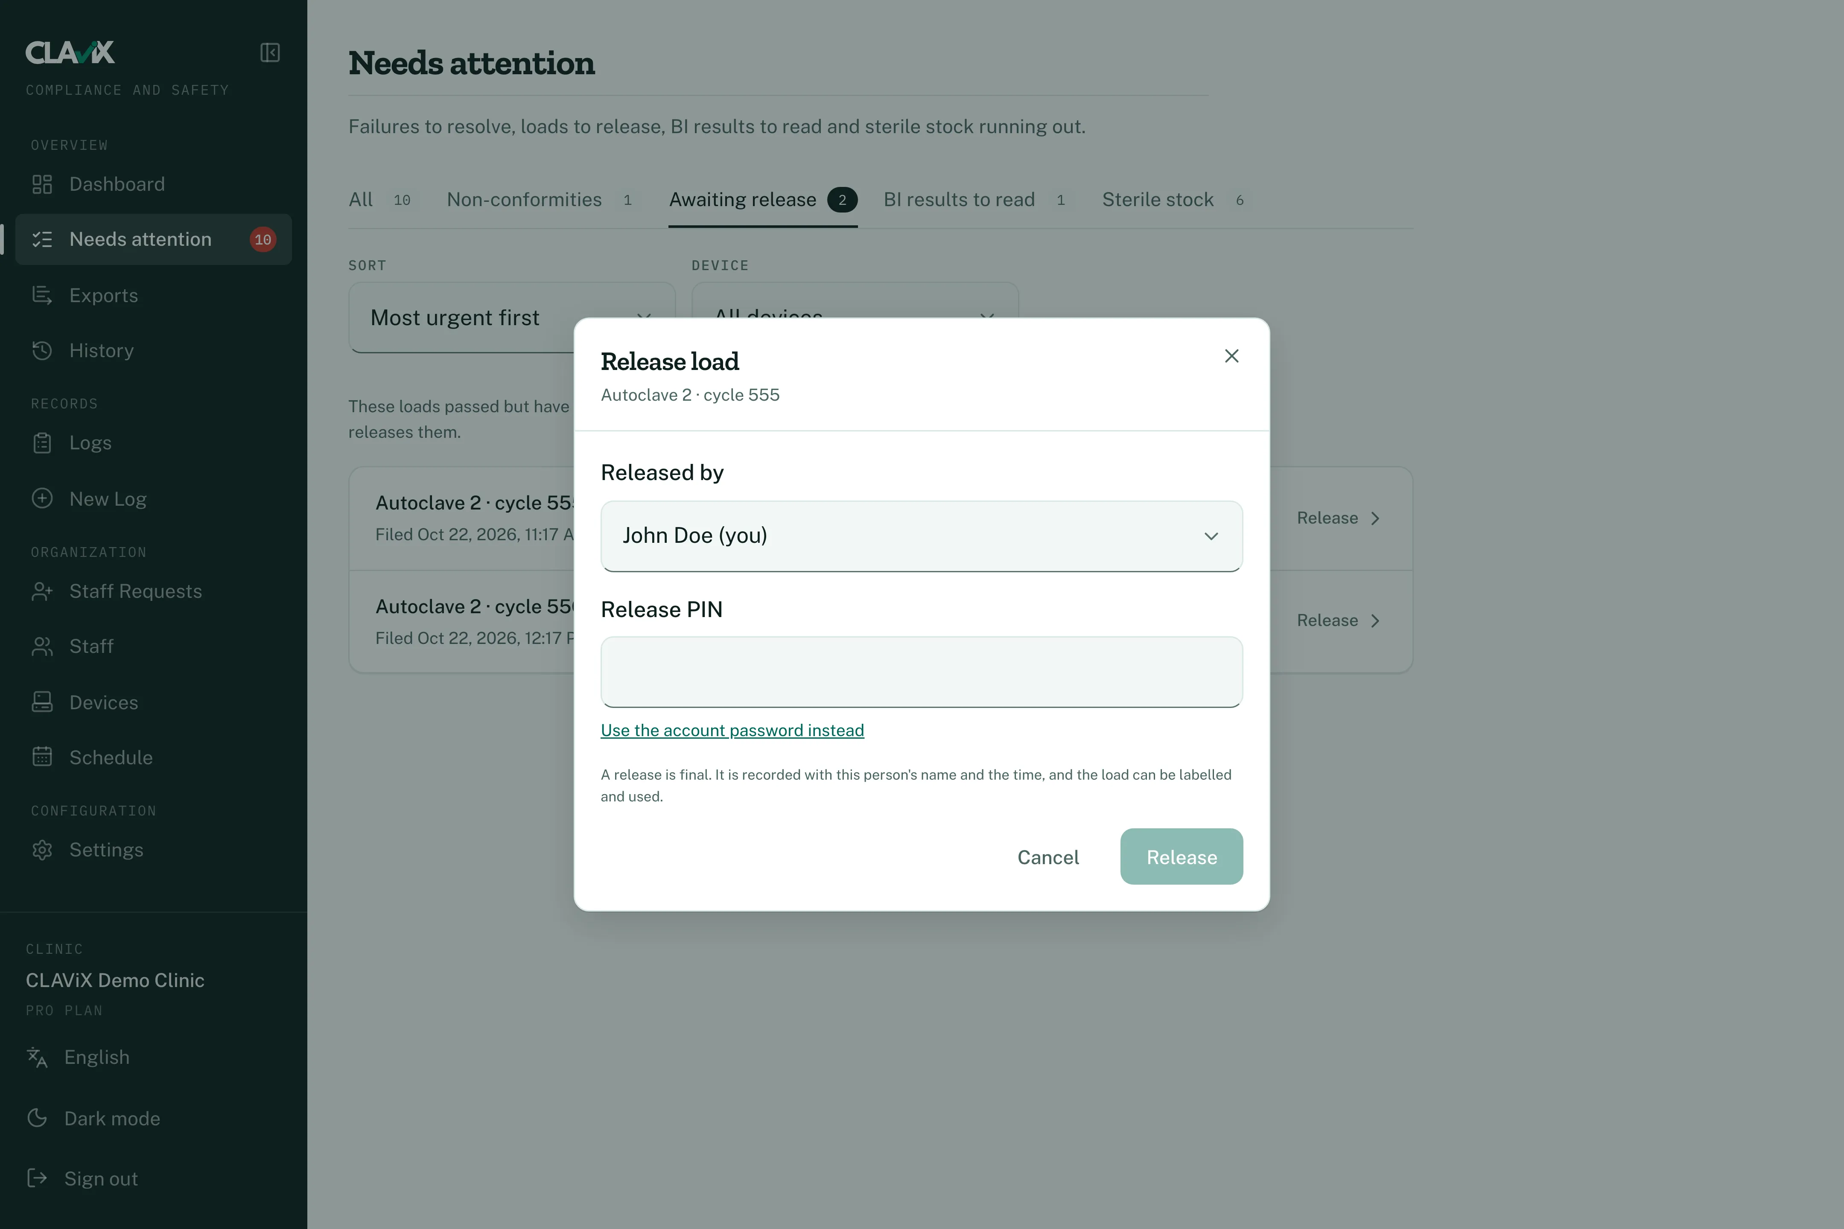
Task: Click the Needs attention checklist icon
Action: click(42, 239)
